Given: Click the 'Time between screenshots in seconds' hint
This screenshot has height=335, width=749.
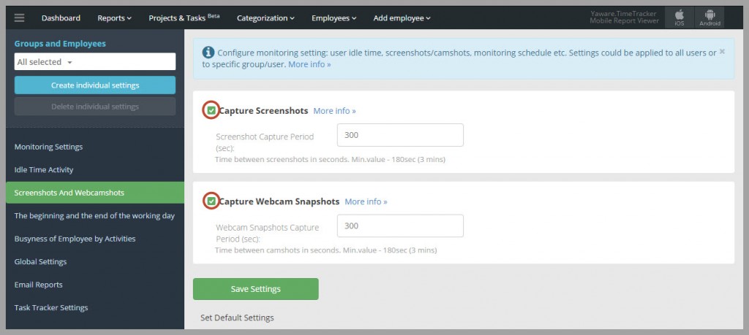Looking at the screenshot, I should [330, 160].
